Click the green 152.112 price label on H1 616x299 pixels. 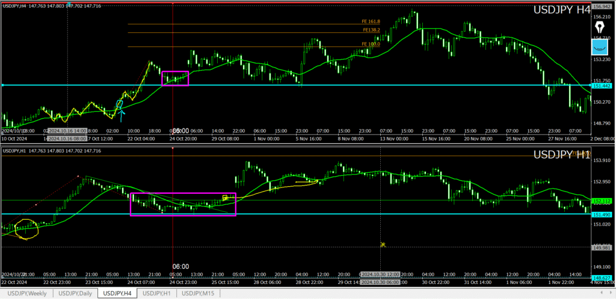pos(602,201)
